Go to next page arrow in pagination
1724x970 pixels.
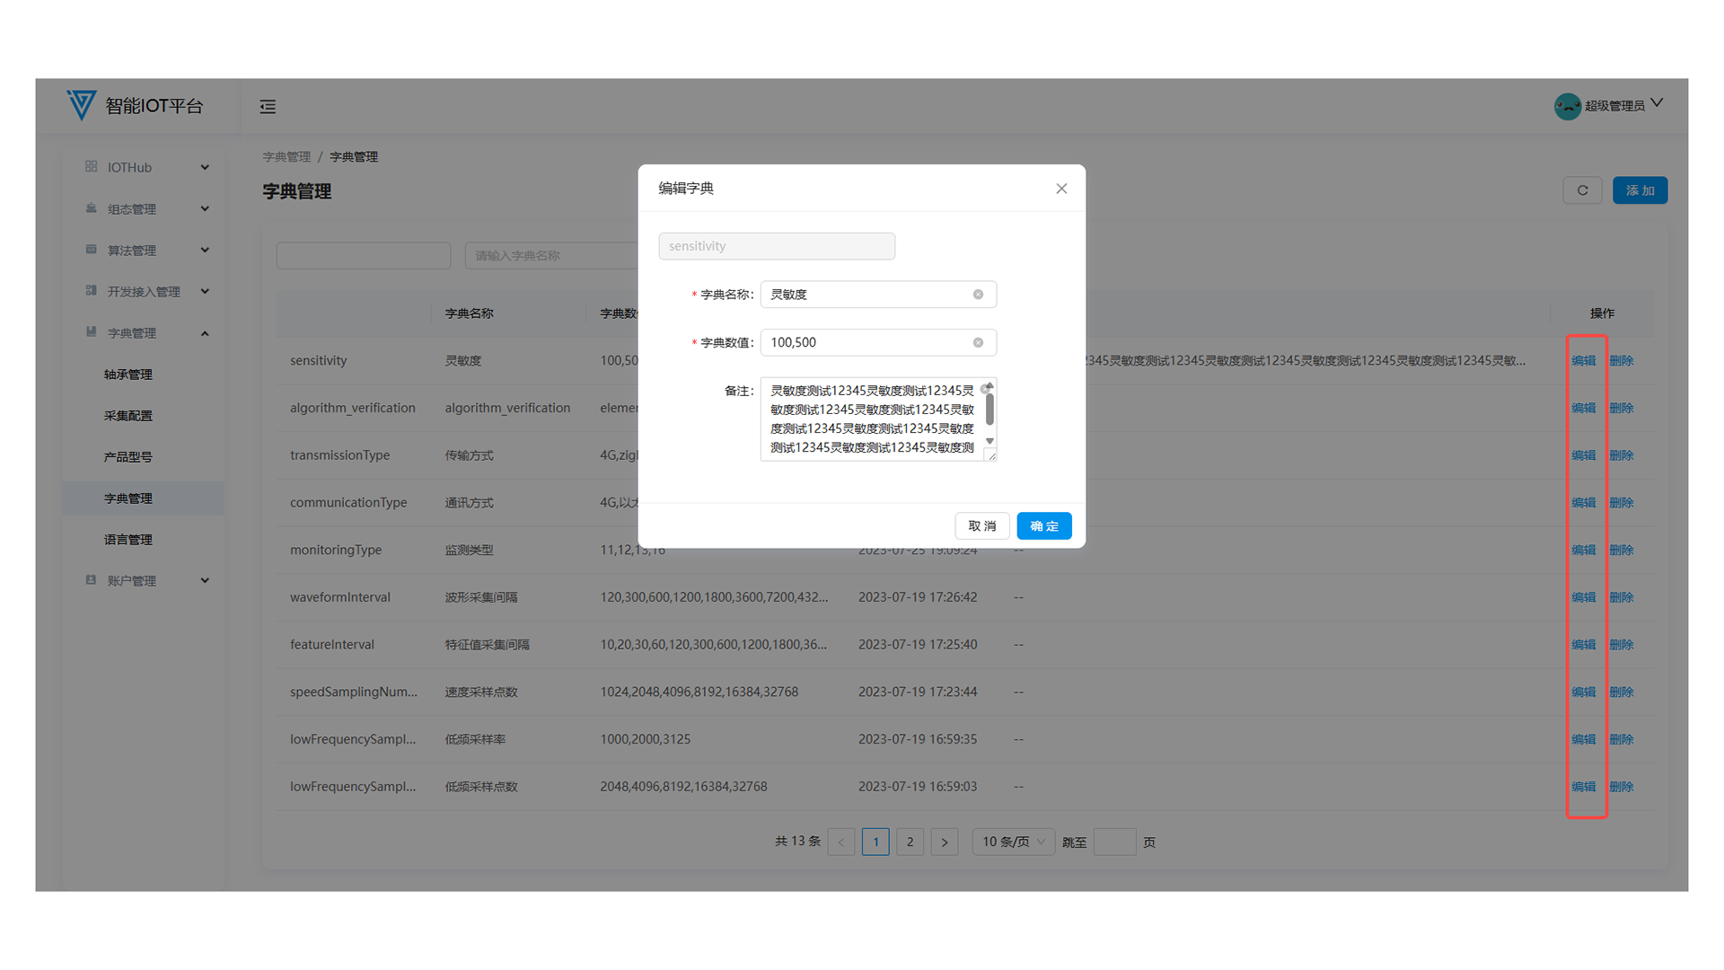[x=944, y=842]
